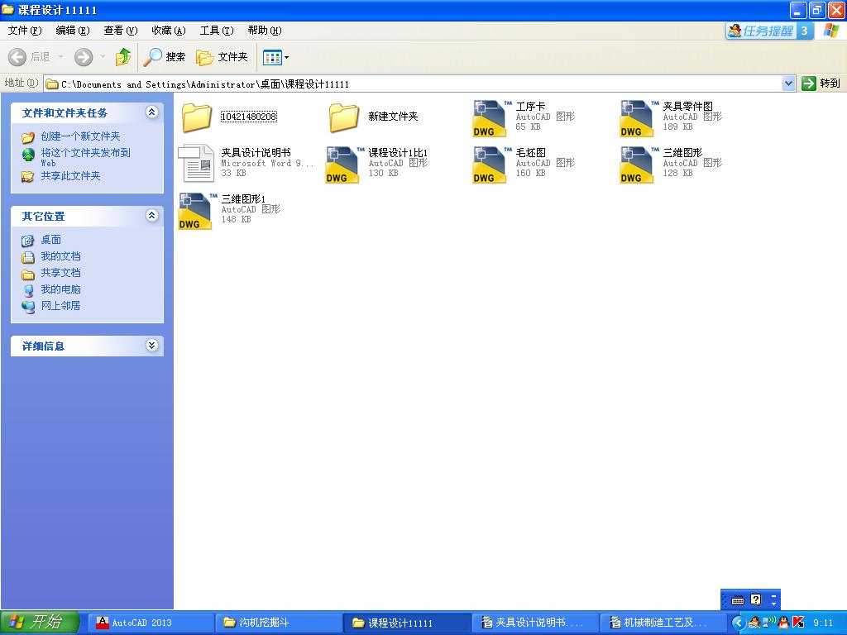The height and width of the screenshot is (635, 847).
Task: Select the 三维图形 DWG file icon
Action: tap(637, 165)
